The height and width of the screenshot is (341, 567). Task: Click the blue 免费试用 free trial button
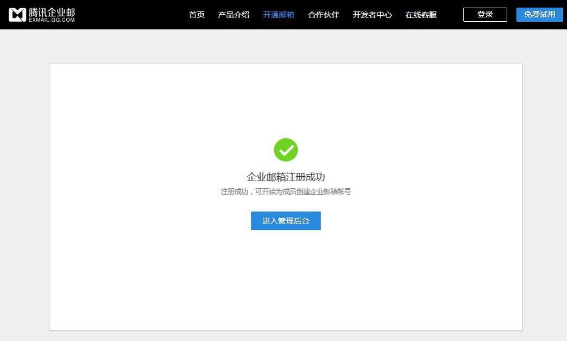tap(539, 14)
